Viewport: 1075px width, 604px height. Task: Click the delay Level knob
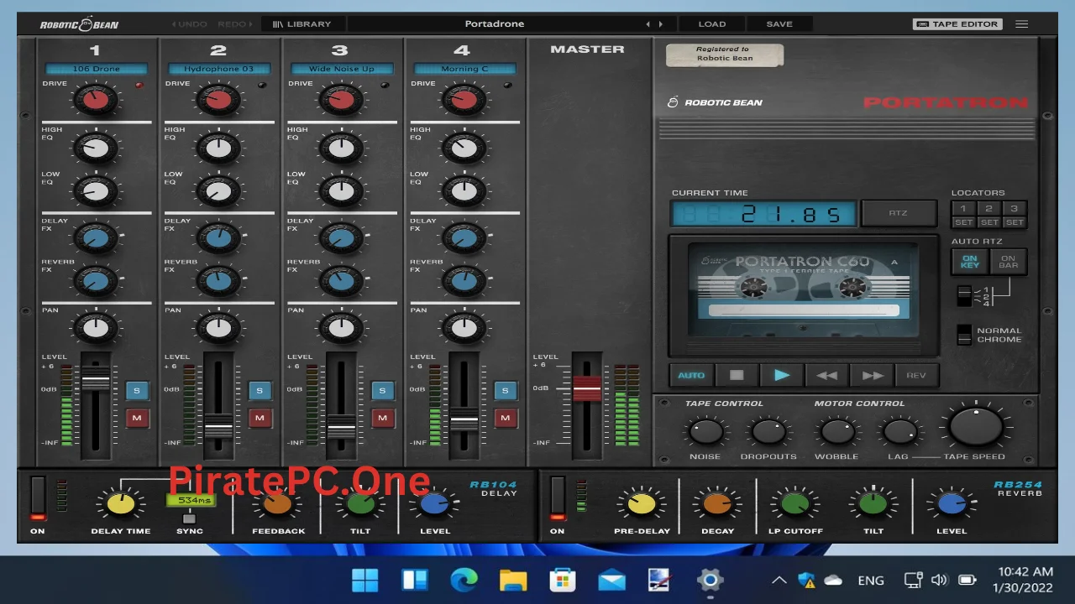coord(434,503)
